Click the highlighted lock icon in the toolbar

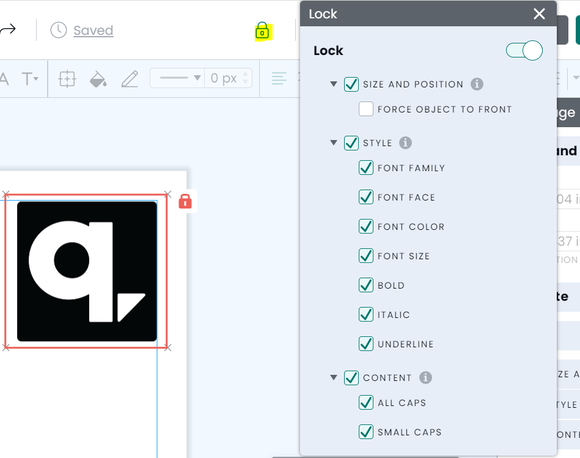tap(262, 31)
